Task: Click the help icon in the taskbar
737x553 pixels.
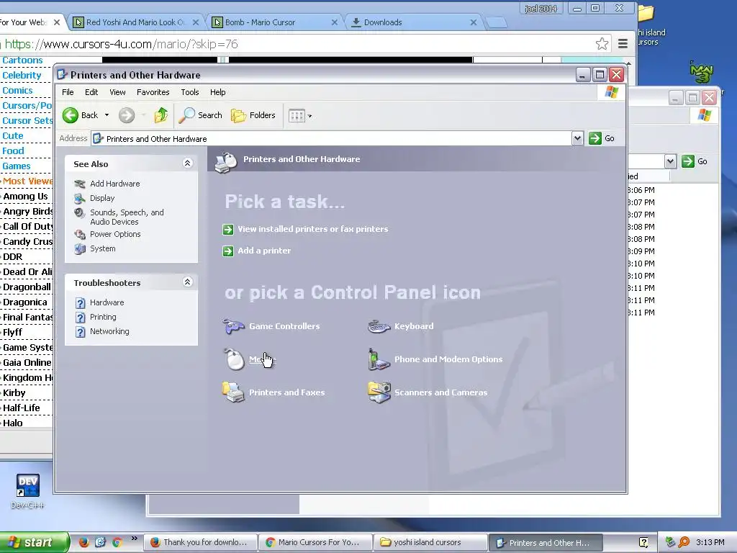Action: 643,542
